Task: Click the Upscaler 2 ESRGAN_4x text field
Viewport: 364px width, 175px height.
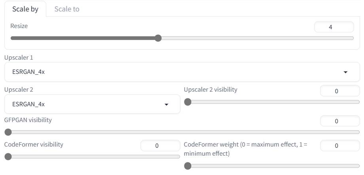Action: click(x=83, y=104)
